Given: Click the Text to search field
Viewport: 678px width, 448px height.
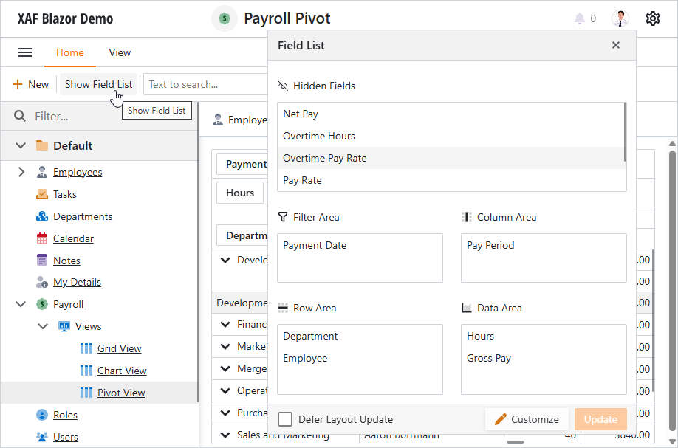Looking at the screenshot, I should 206,84.
